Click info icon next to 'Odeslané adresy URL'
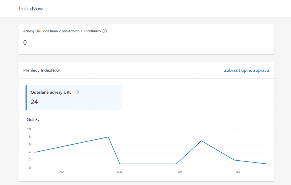Viewport: 291px width, 185px height. tap(77, 92)
